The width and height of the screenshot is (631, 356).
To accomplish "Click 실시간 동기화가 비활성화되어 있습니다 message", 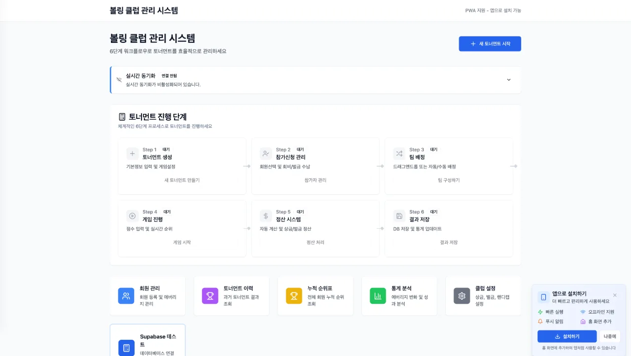I will click(x=163, y=84).
